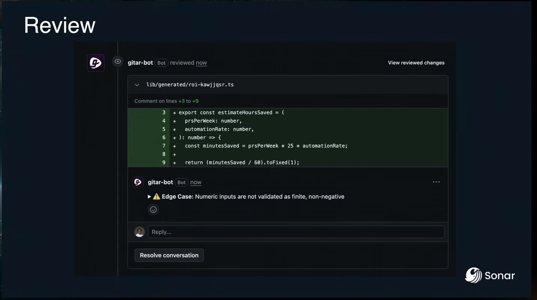This screenshot has width=537, height=300.
Task: Focus the Reply input field
Action: (296, 232)
